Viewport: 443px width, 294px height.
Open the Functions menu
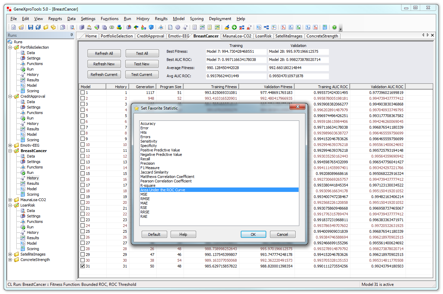pos(110,19)
